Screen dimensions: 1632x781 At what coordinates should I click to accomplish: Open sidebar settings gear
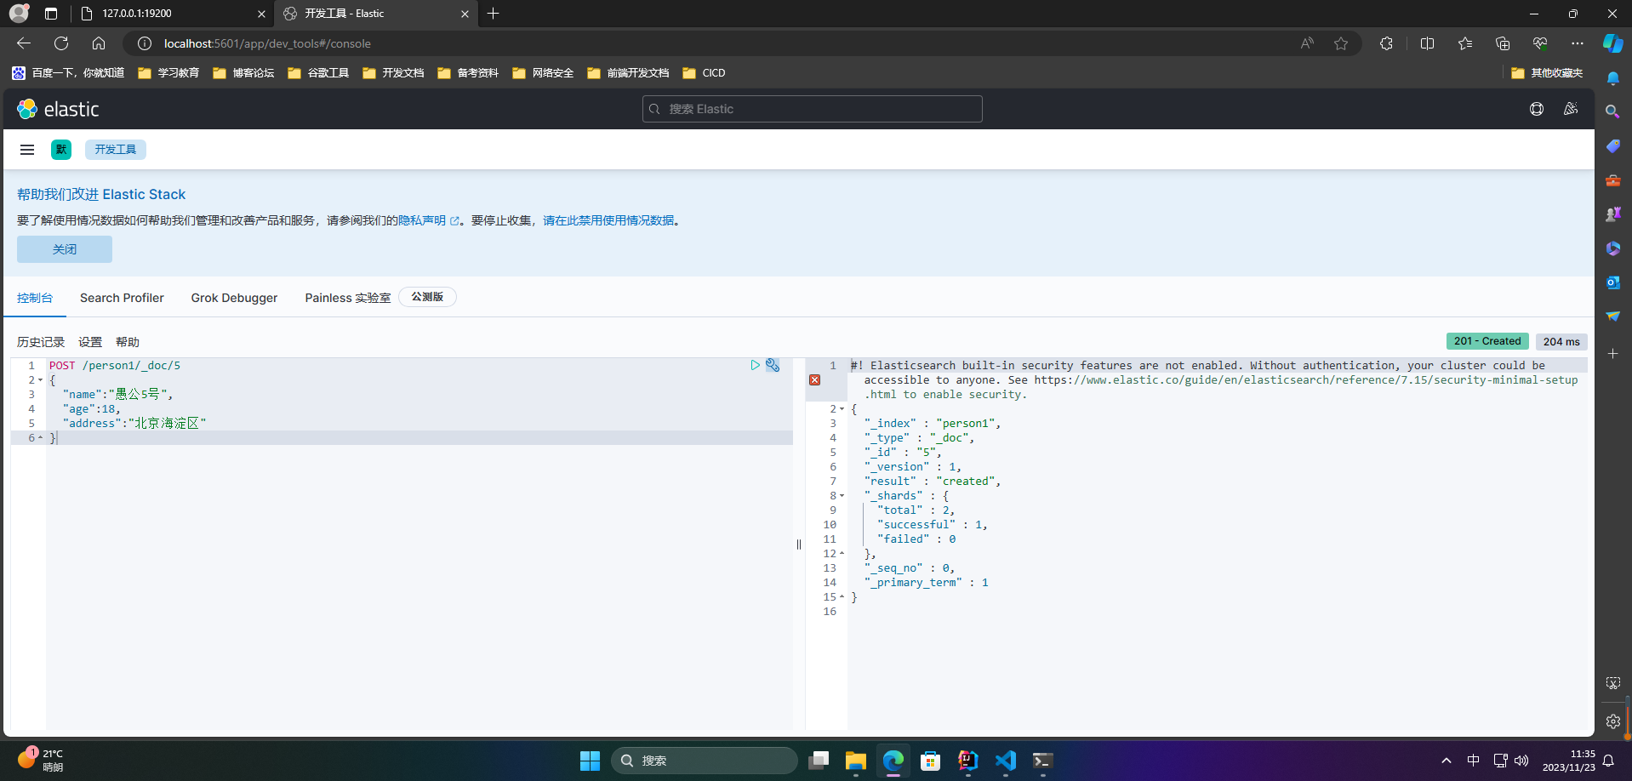1612,721
